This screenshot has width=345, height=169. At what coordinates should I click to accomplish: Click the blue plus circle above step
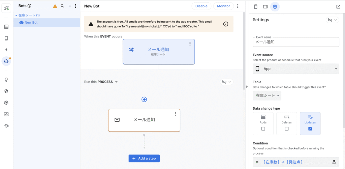coord(144,99)
